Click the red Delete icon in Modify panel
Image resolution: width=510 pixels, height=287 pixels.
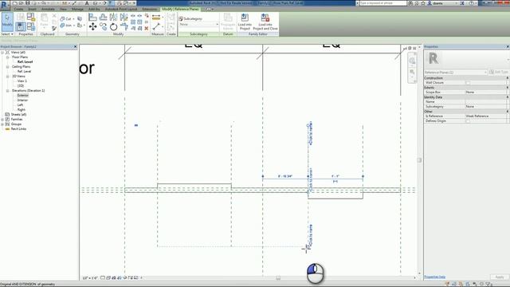pos(147,29)
